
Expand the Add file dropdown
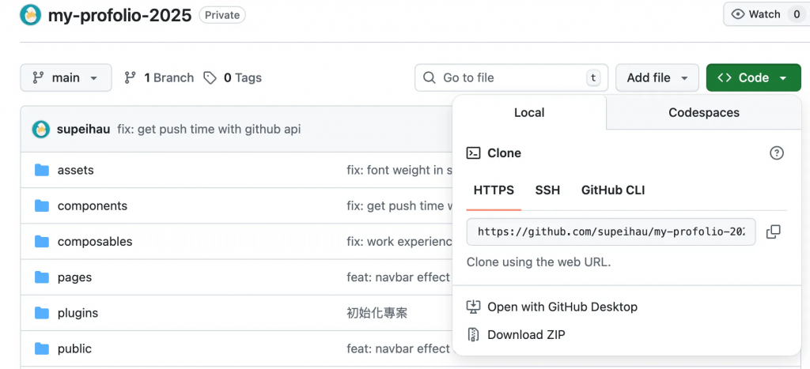[x=657, y=77]
